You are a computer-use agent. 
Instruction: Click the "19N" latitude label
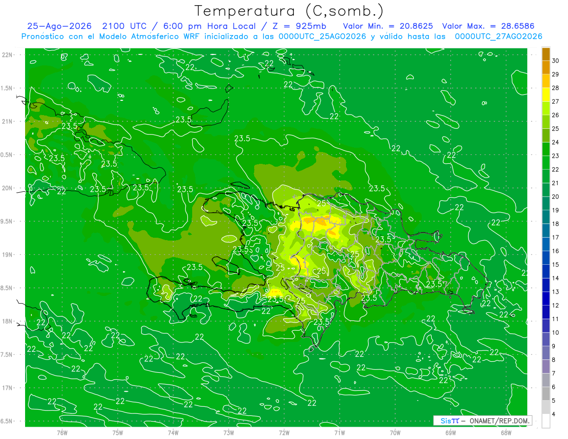(x=8, y=255)
